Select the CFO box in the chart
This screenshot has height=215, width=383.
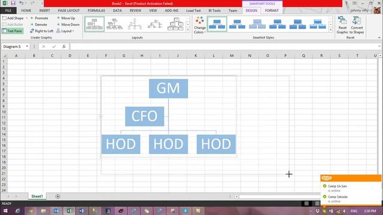coord(144,116)
